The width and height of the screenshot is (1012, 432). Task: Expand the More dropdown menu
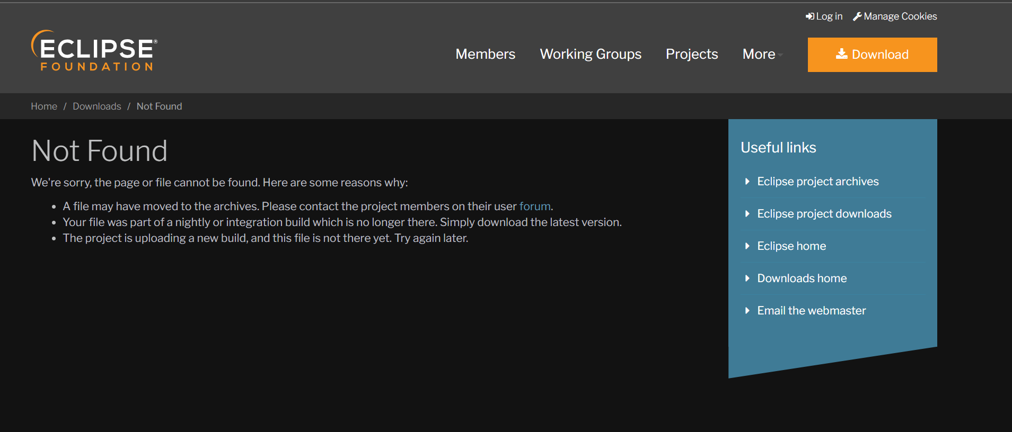(762, 54)
